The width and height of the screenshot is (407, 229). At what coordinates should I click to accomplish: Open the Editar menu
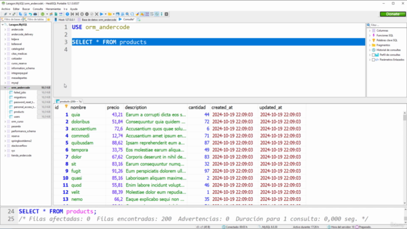(16, 9)
